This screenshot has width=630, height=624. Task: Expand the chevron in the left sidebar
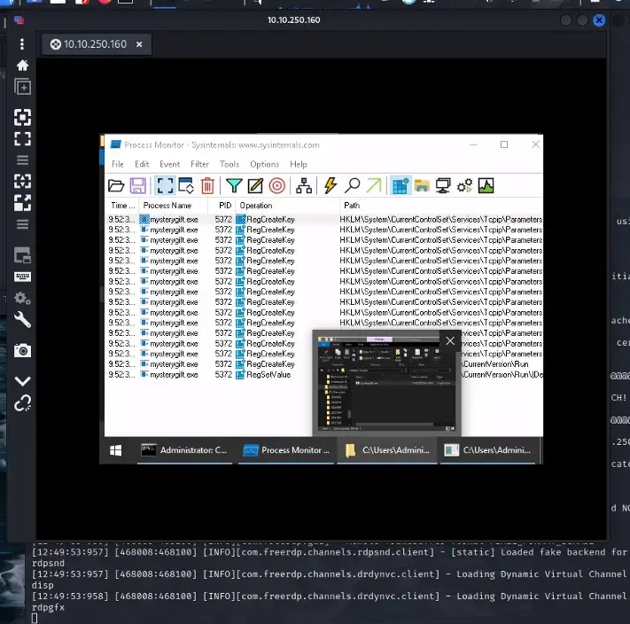point(22,381)
